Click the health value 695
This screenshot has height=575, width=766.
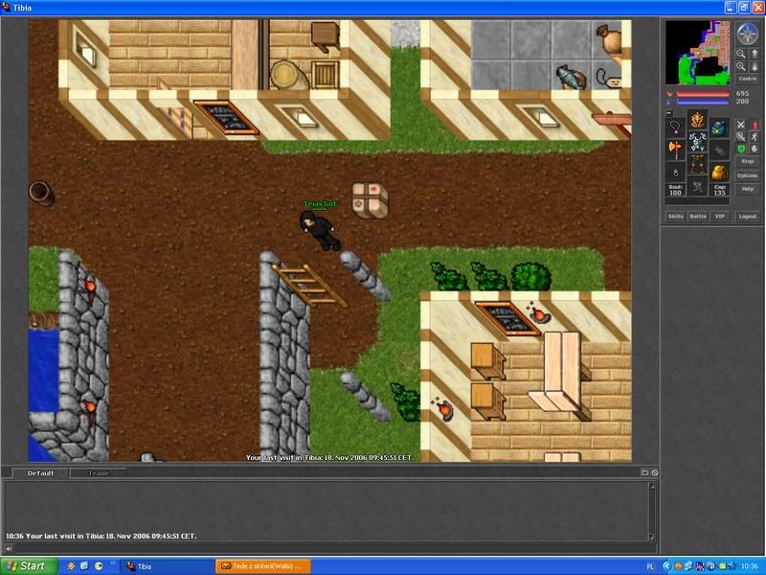743,93
